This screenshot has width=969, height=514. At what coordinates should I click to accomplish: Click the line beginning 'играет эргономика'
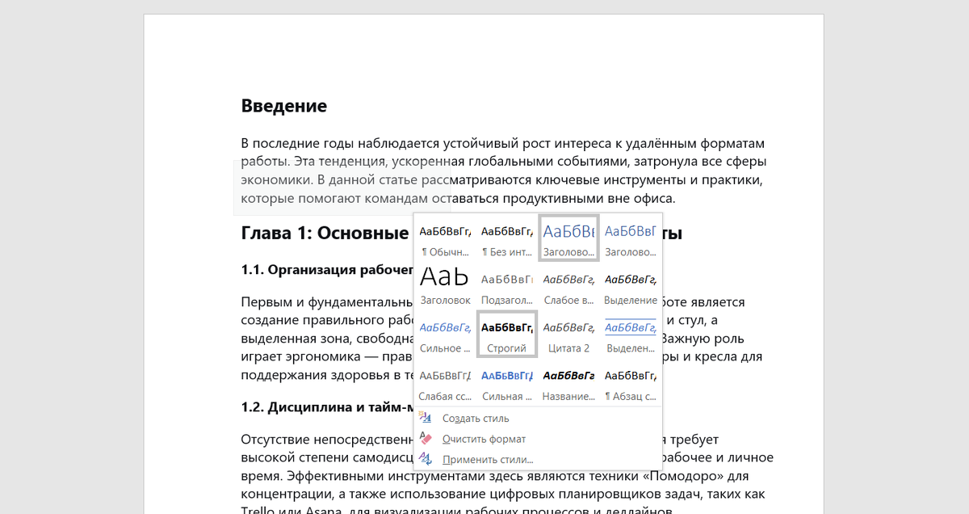pyautogui.click(x=327, y=357)
